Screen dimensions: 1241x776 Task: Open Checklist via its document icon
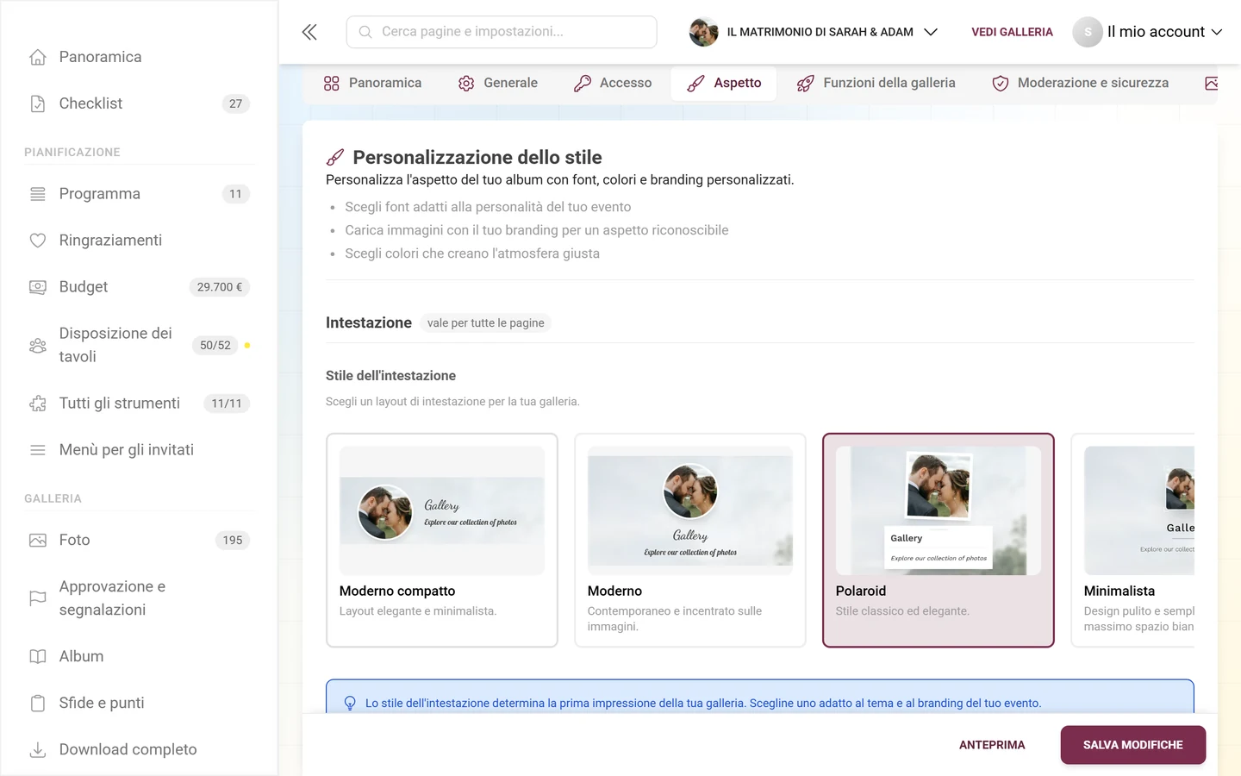pos(38,103)
